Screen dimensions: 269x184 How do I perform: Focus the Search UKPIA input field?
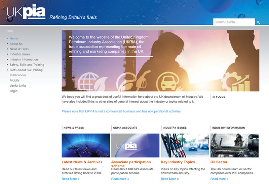234,22
